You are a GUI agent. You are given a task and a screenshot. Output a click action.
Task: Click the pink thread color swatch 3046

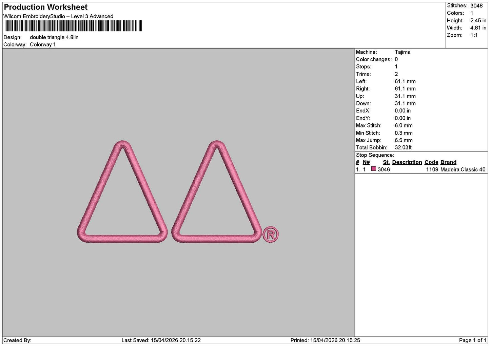pos(374,169)
